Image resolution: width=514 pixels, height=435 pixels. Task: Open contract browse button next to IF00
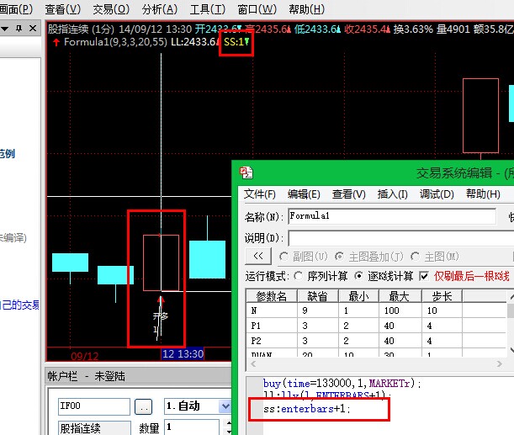144,407
